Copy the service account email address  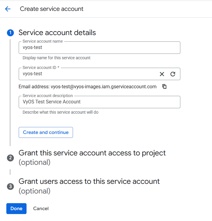pyautogui.click(x=164, y=87)
